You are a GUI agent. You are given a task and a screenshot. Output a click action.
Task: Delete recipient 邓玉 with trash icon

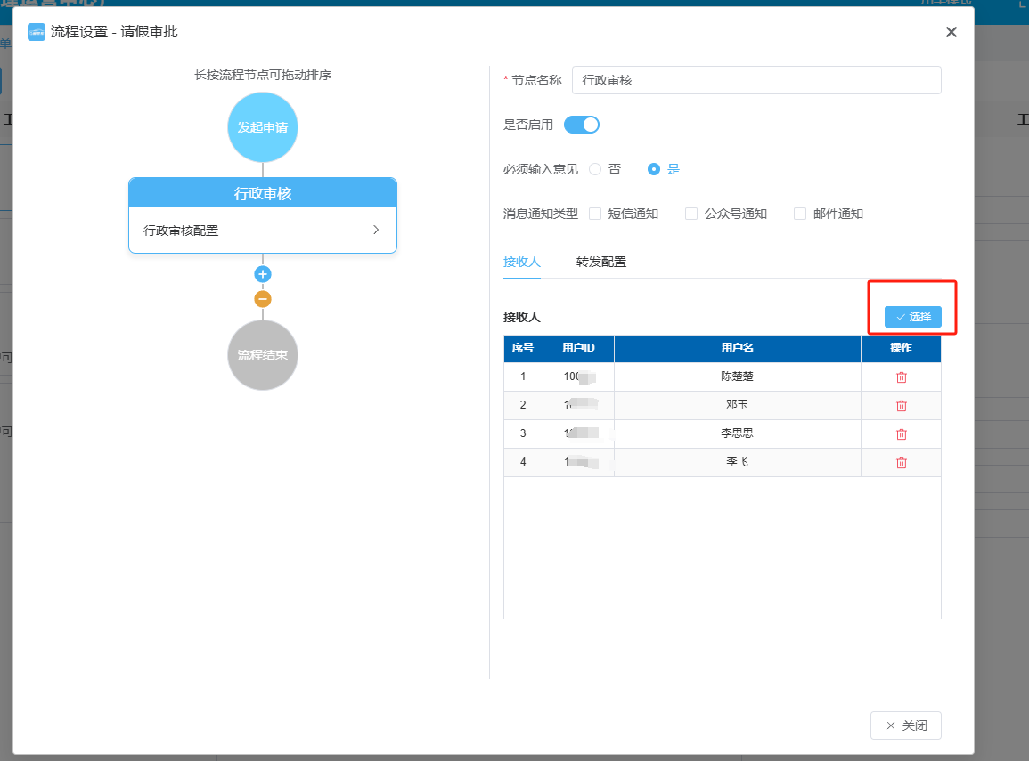click(901, 405)
